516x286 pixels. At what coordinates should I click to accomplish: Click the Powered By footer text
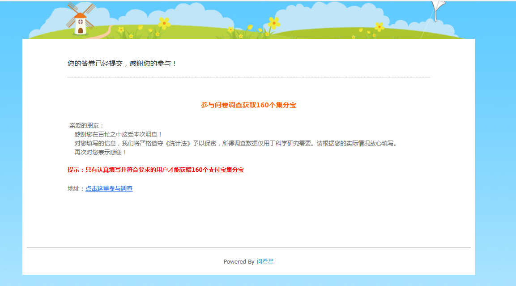click(x=239, y=262)
